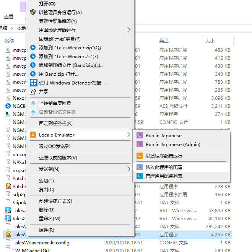
Task: Click Bandizip icon for 添加到 "TalesWeaver.zip"
Action: (x=33, y=47)
